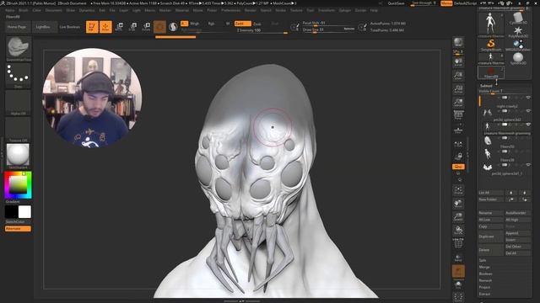Adjust the Z Intensity slider

tap(262, 30)
